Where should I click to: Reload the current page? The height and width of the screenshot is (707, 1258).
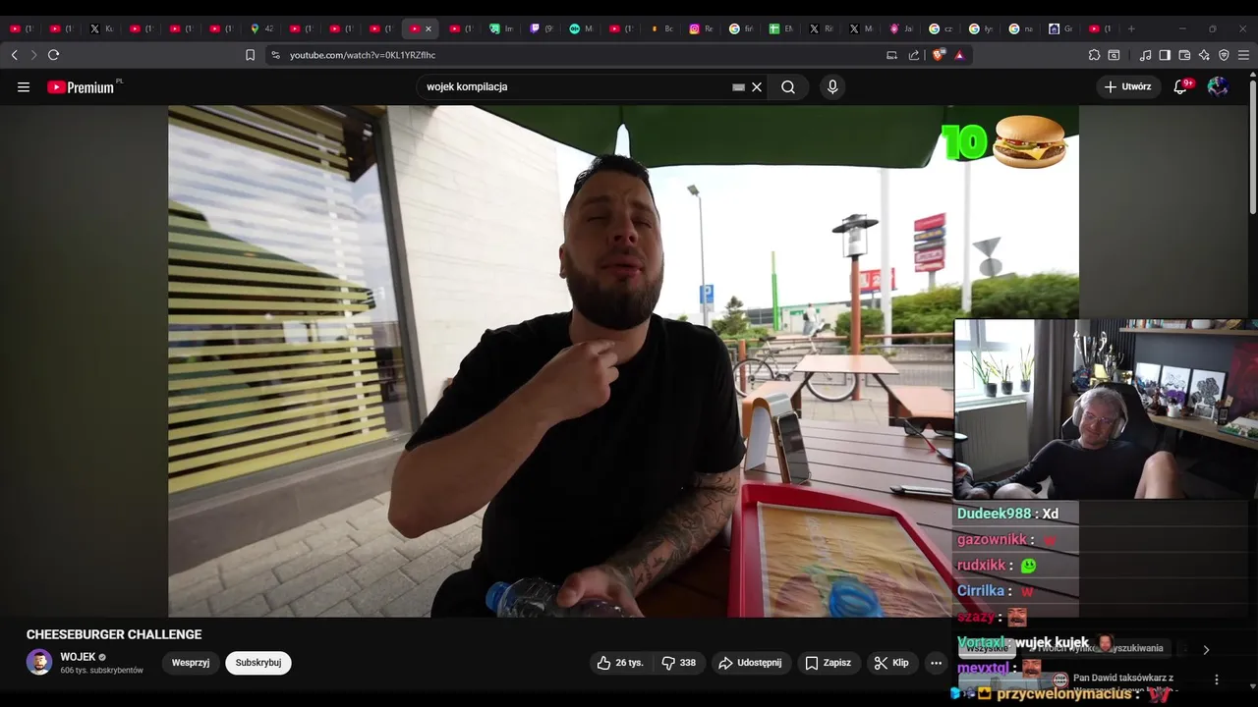(54, 55)
